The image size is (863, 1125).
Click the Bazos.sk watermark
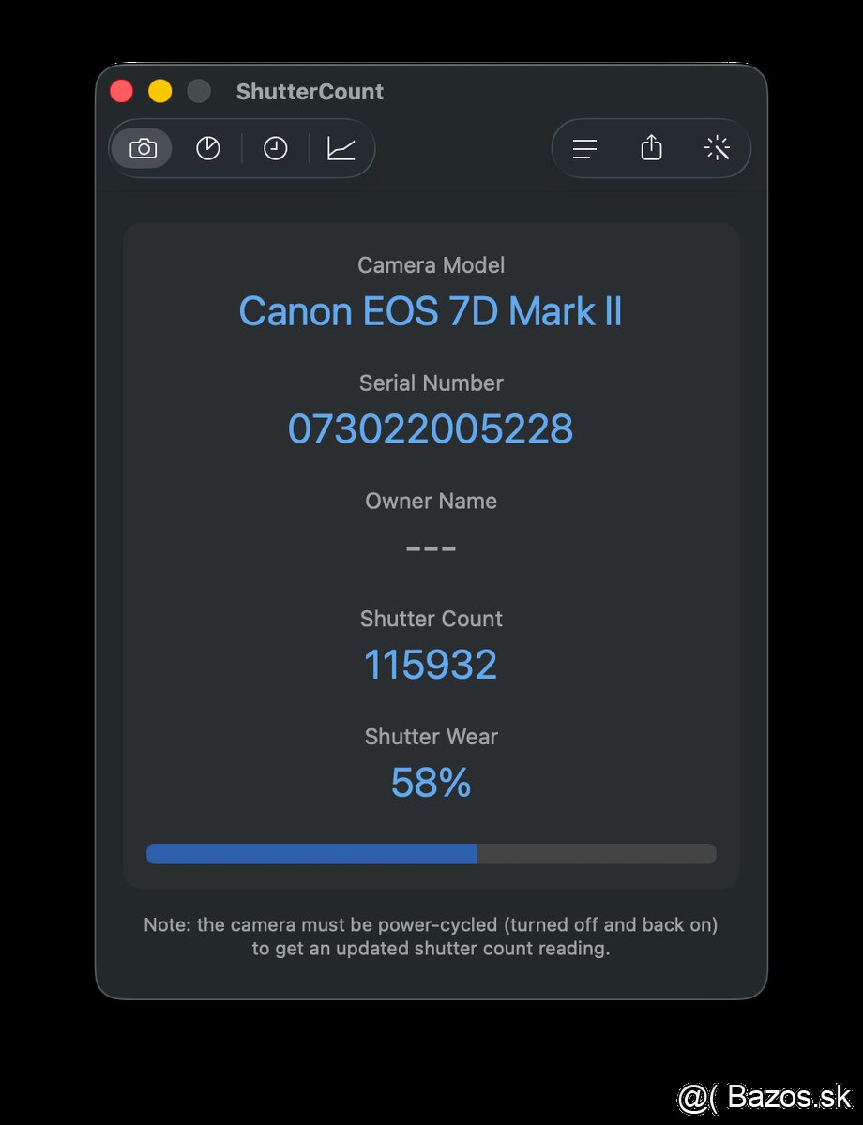click(x=765, y=1095)
